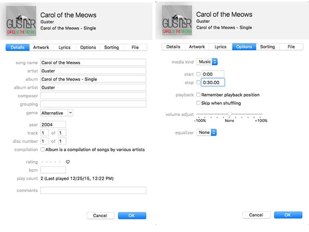Click the disc number field
The height and width of the screenshot is (232, 309).
click(x=44, y=141)
